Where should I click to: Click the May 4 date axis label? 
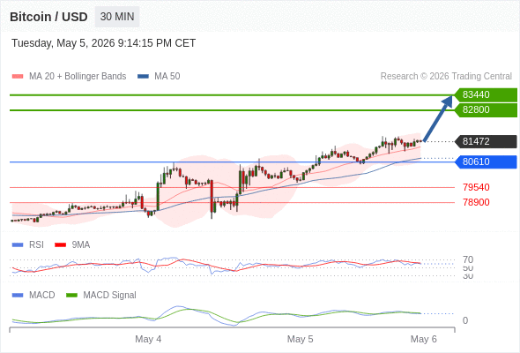click(x=148, y=339)
